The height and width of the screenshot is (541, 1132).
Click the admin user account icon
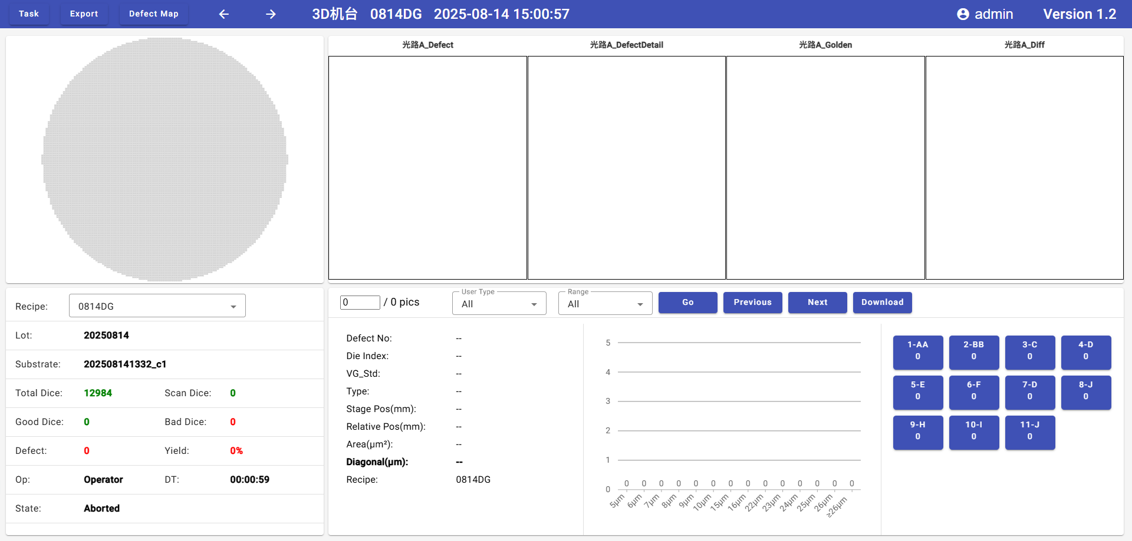click(x=963, y=14)
